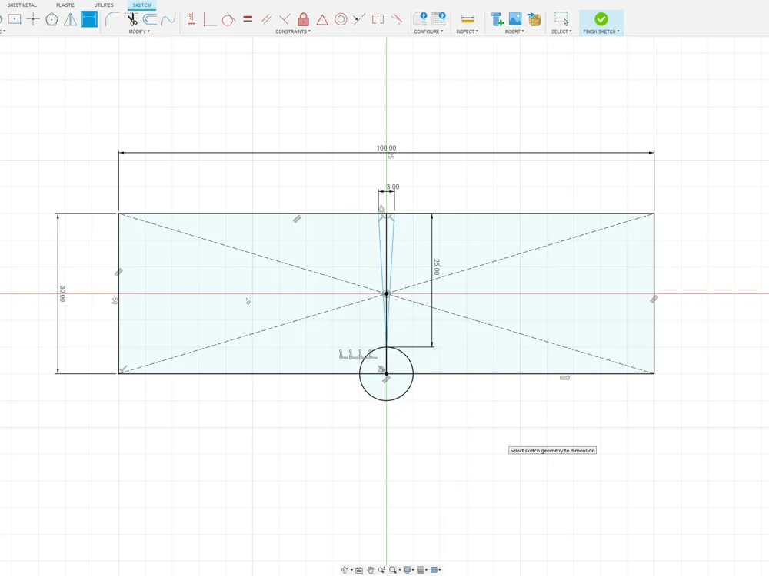
Task: Select the Trim scissors tool
Action: click(131, 19)
